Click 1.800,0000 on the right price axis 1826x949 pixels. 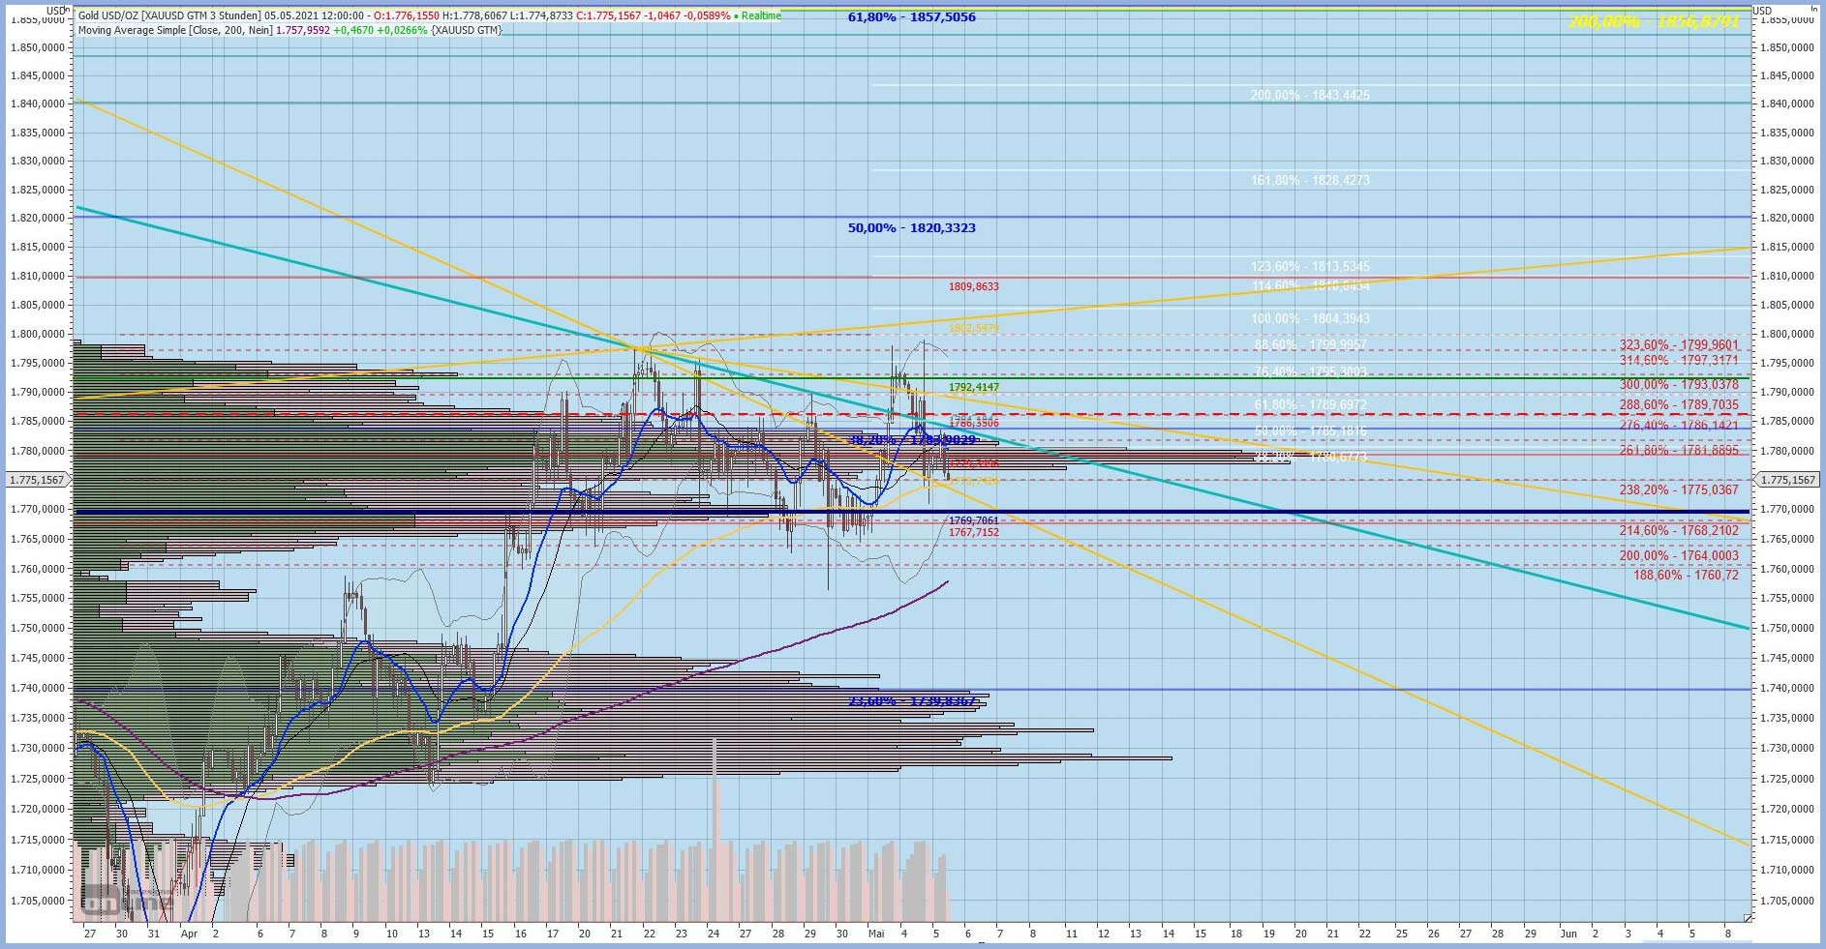[1787, 334]
